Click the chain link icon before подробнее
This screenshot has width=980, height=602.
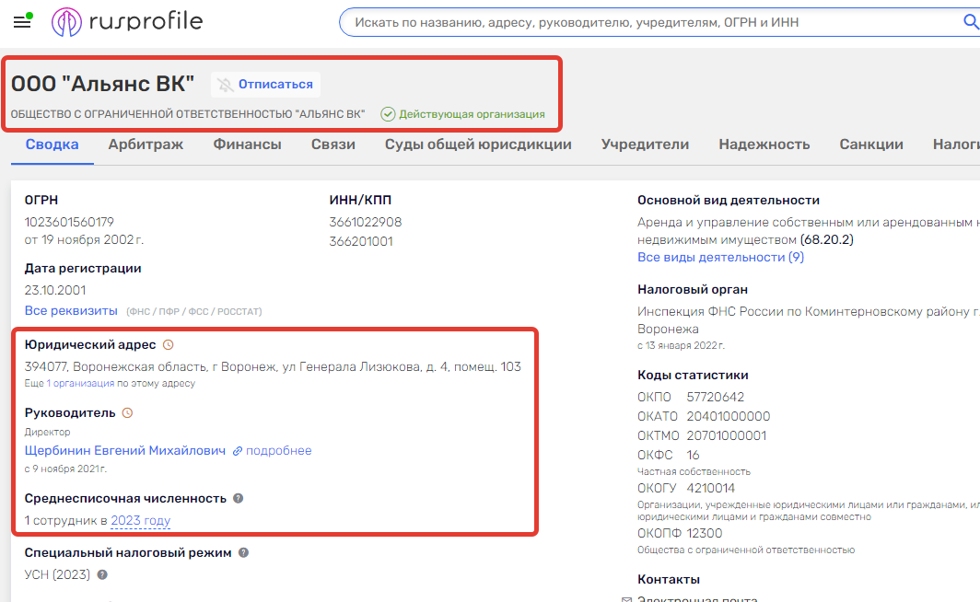click(238, 451)
